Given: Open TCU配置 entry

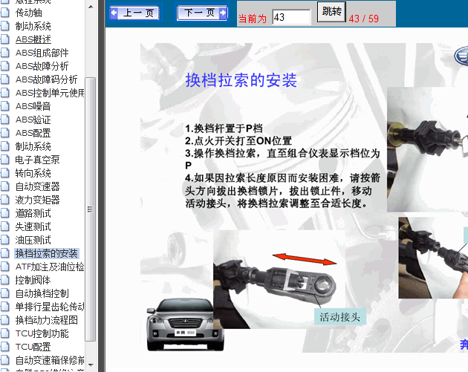Looking at the screenshot, I should 33,347.
